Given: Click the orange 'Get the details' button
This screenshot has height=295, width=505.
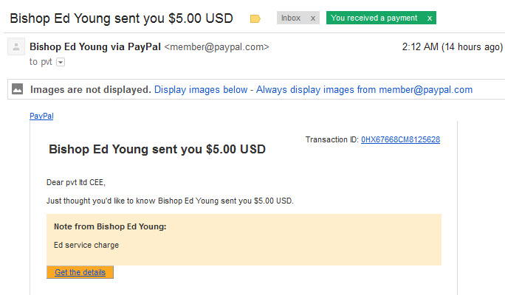Looking at the screenshot, I should [x=80, y=272].
